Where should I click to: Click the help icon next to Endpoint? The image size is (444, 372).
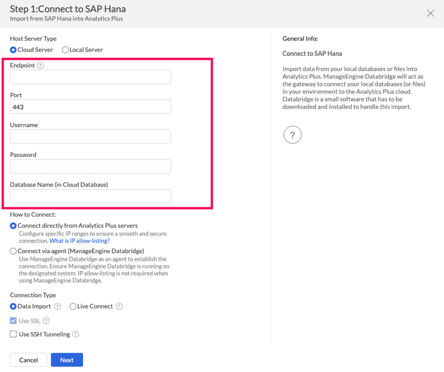(40, 65)
